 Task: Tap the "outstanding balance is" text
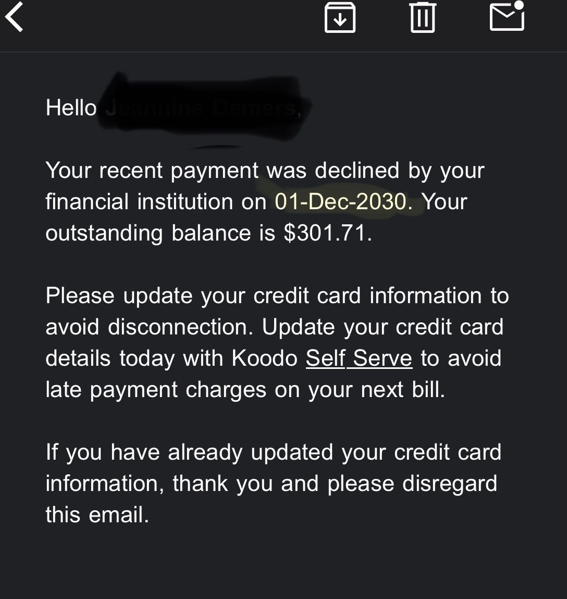(161, 233)
